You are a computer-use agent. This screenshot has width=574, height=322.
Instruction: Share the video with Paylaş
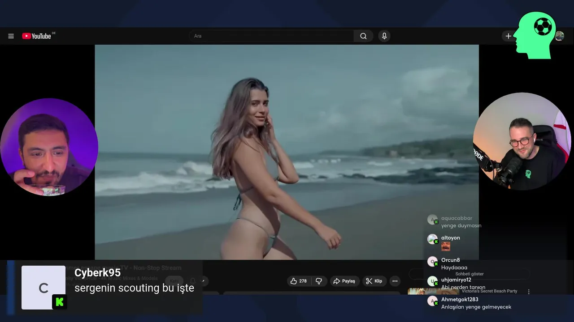(344, 281)
